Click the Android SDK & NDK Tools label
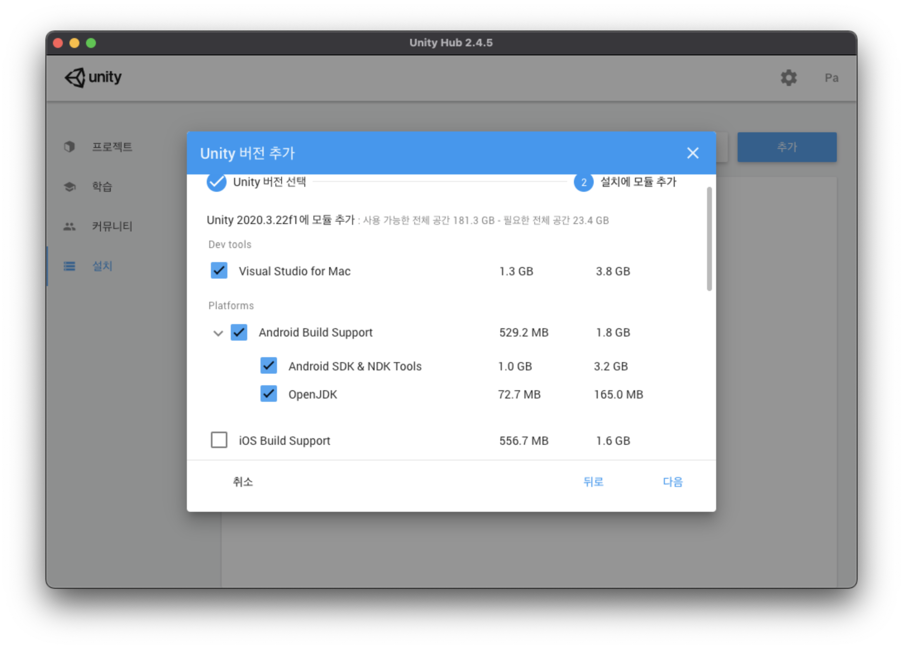The image size is (903, 649). (355, 366)
